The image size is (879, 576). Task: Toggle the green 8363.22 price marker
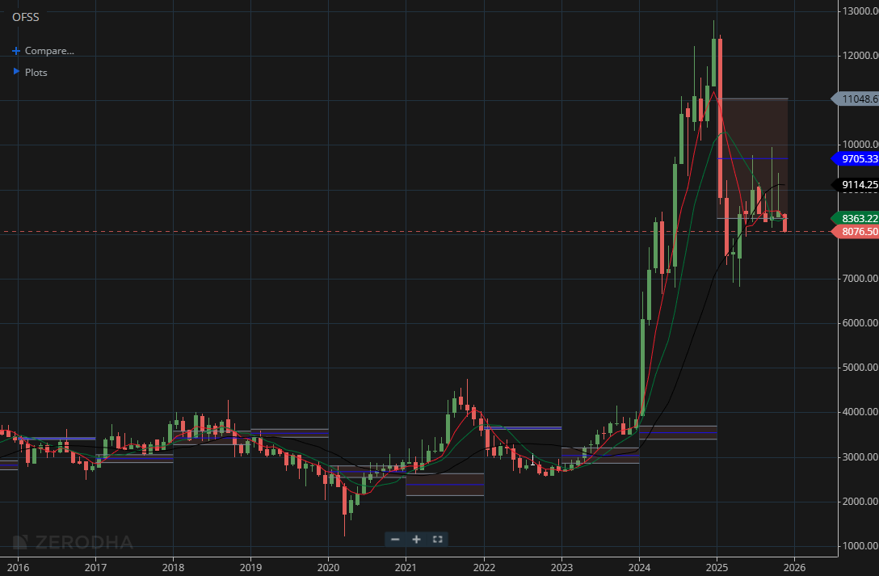click(856, 218)
